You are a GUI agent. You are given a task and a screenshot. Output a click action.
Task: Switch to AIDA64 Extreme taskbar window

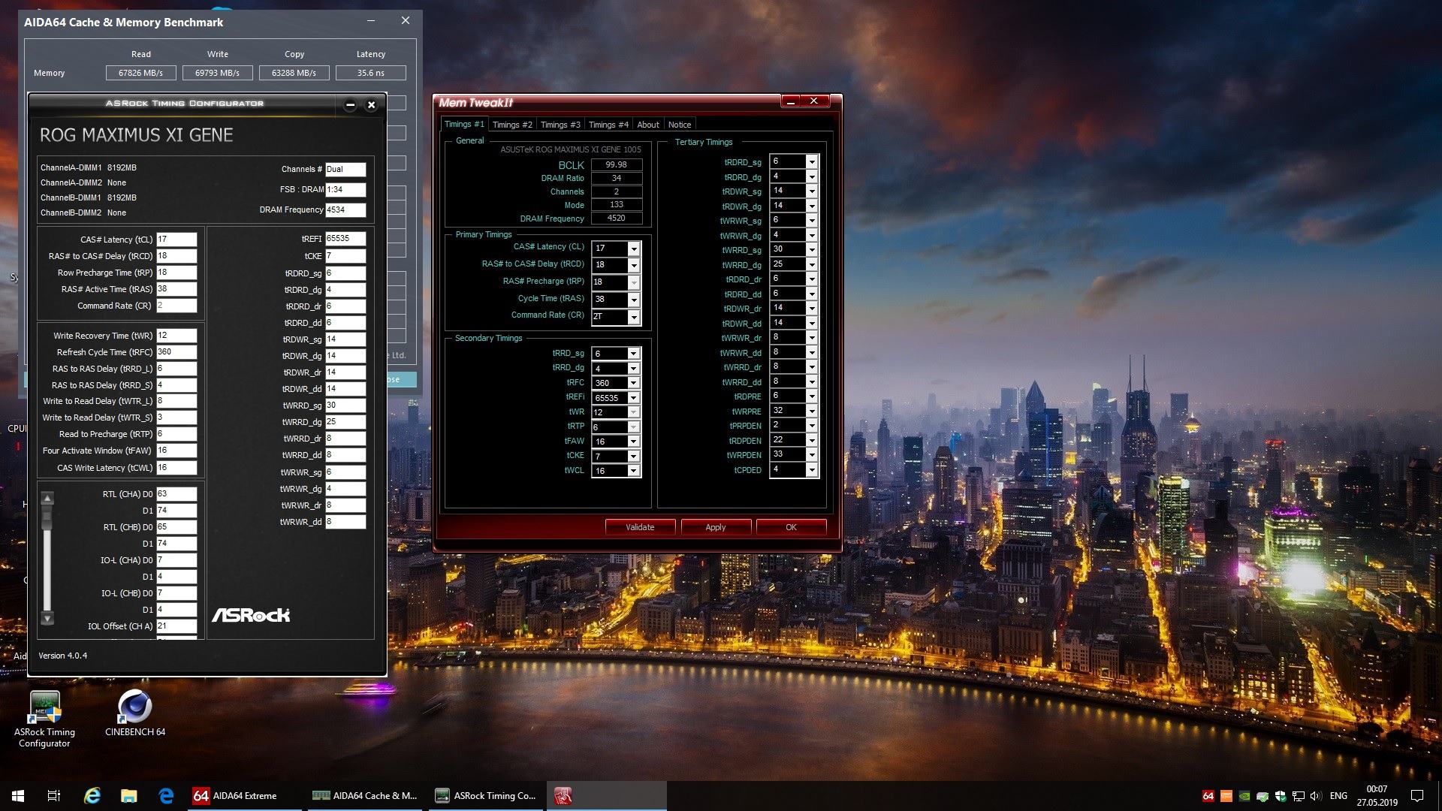click(x=245, y=796)
